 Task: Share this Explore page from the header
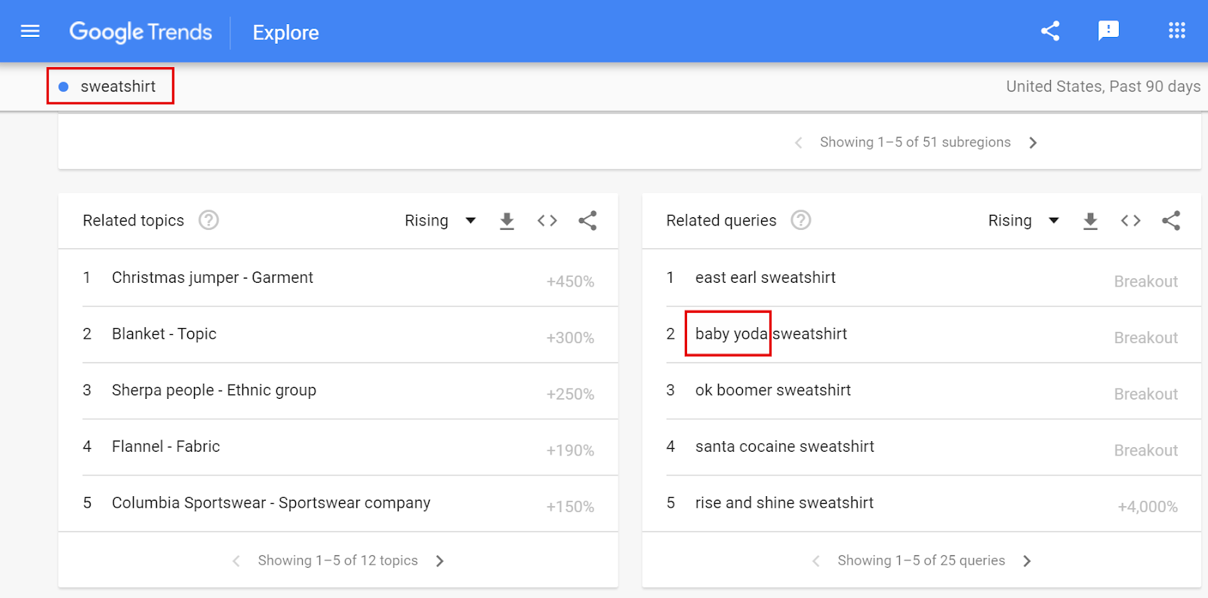[x=1050, y=31]
